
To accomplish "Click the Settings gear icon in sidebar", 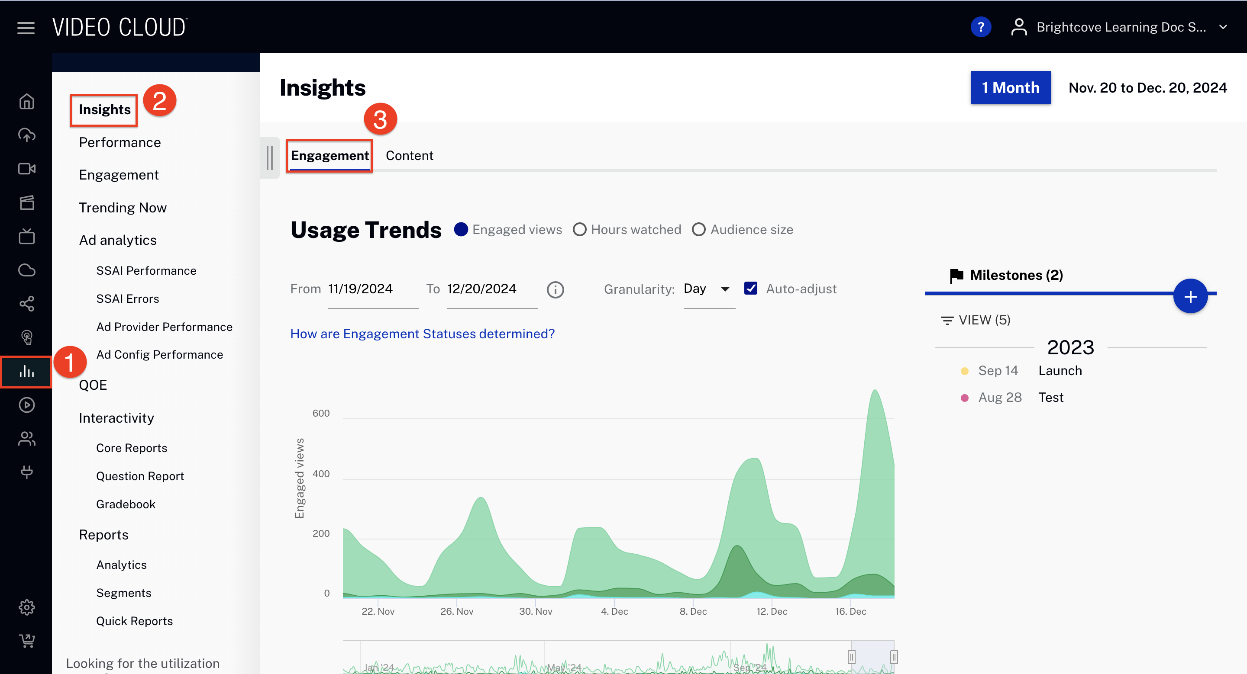I will click(27, 607).
